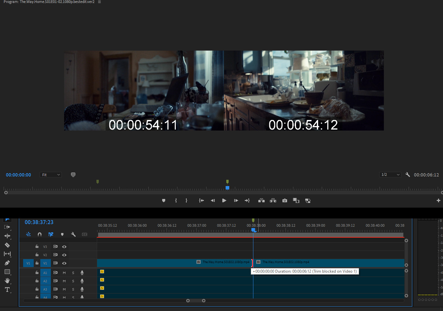Toggle lock on track V3

click(x=37, y=247)
